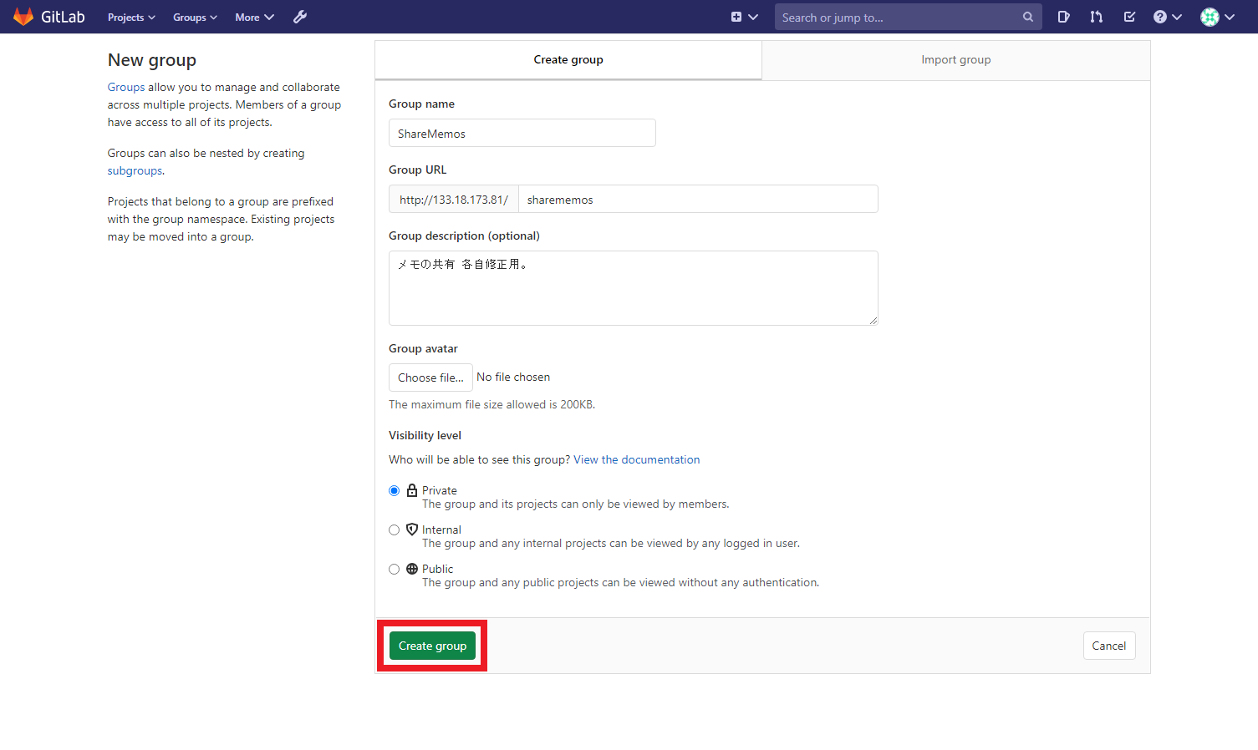Open the Issues icon in navbar

pos(1063,17)
